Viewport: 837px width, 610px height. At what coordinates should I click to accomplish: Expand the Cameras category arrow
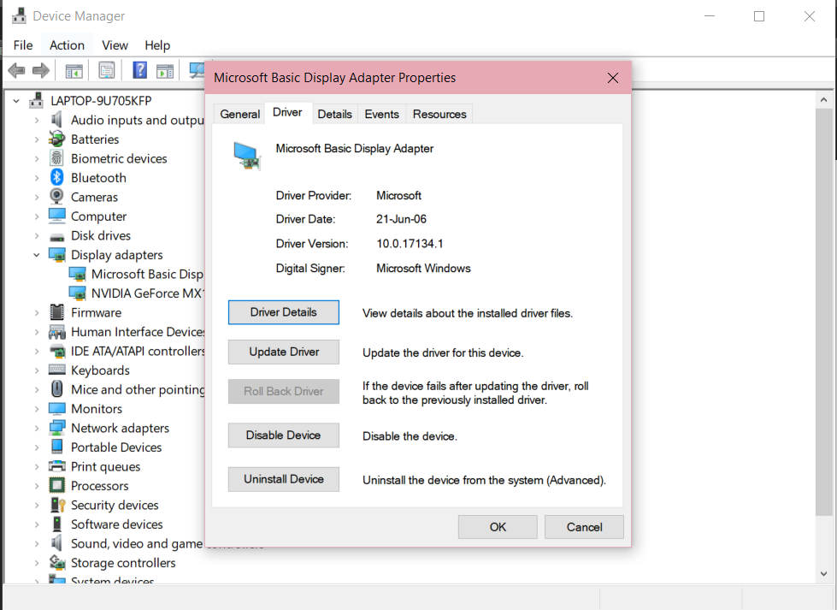pyautogui.click(x=36, y=197)
